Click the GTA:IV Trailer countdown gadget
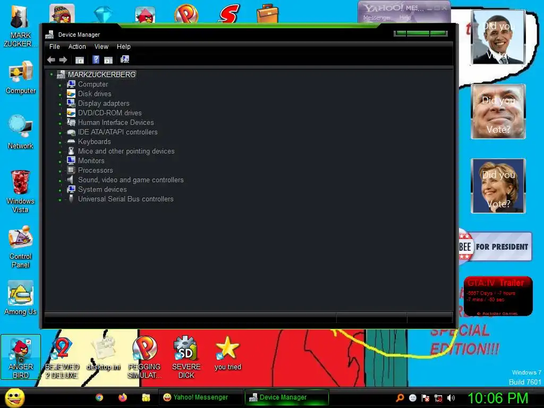Screen dimensions: 544x408 click(498, 296)
